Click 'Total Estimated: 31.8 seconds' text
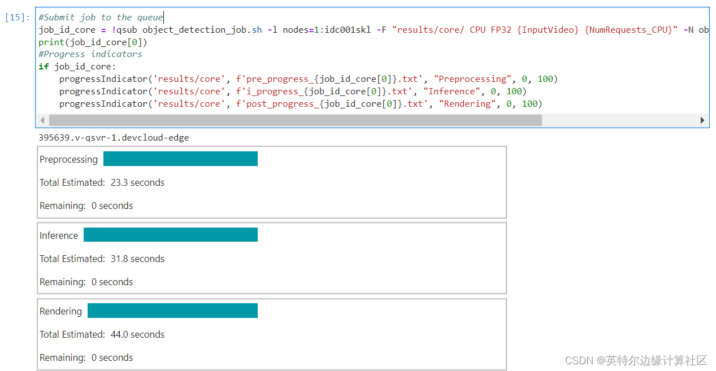The height and width of the screenshot is (371, 716). tap(102, 259)
